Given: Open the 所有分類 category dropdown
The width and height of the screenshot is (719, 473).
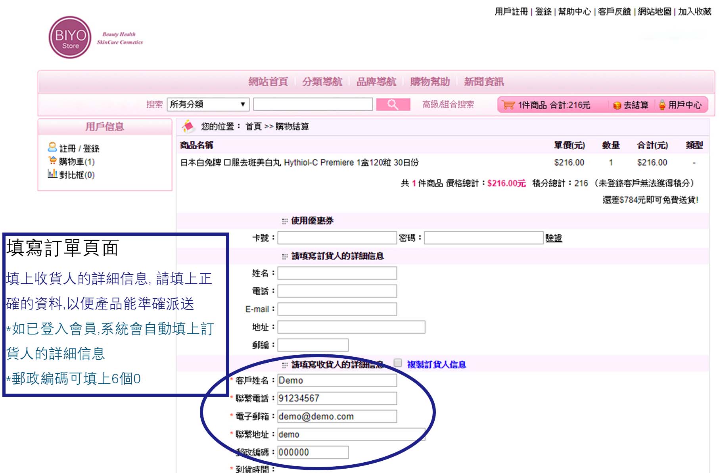Looking at the screenshot, I should (208, 104).
